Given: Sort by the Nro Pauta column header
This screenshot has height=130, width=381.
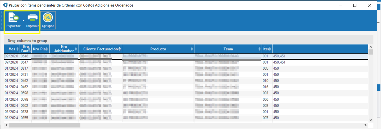Looking at the screenshot, I should (x=26, y=49).
